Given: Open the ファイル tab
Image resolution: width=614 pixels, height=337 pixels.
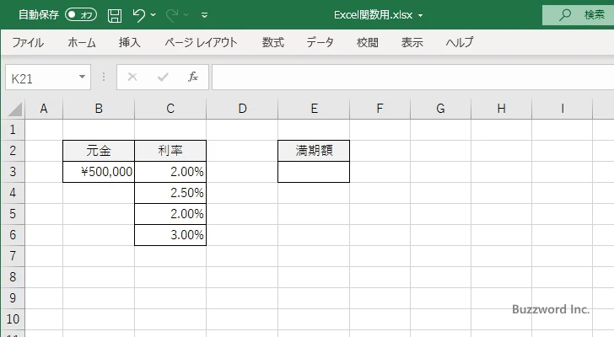Looking at the screenshot, I should click(28, 42).
